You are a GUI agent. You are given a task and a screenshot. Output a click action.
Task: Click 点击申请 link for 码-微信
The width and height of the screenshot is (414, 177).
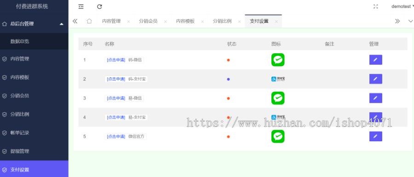[x=116, y=60]
